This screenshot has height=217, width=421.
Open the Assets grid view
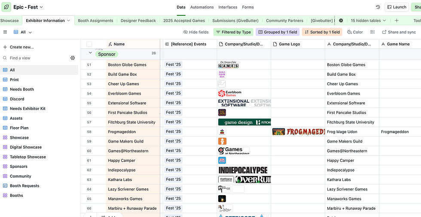click(39, 118)
